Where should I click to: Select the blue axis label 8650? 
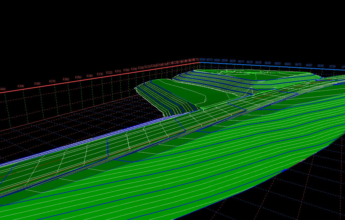click(x=277, y=64)
